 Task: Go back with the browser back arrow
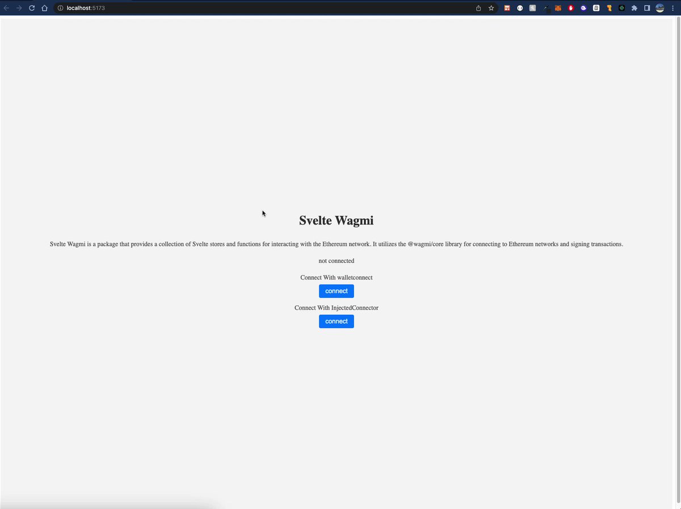6,8
